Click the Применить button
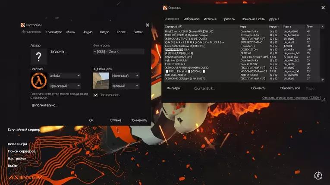The image size is (330, 185). coord(139,120)
